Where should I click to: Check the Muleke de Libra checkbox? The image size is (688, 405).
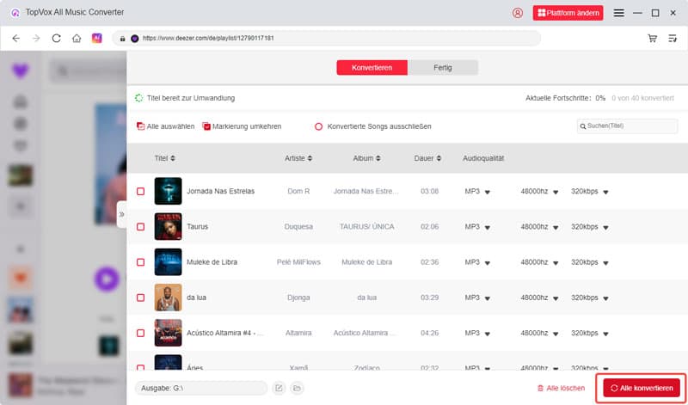tap(140, 262)
